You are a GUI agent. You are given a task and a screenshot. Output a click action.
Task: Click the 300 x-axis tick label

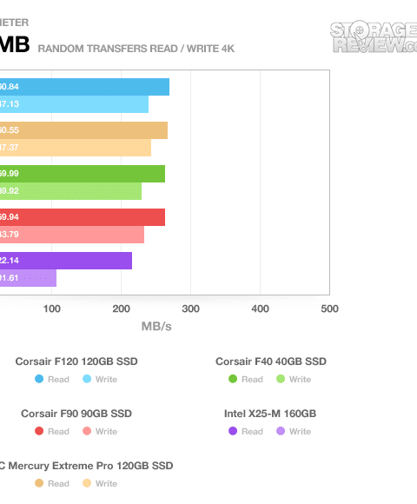tap(190, 308)
